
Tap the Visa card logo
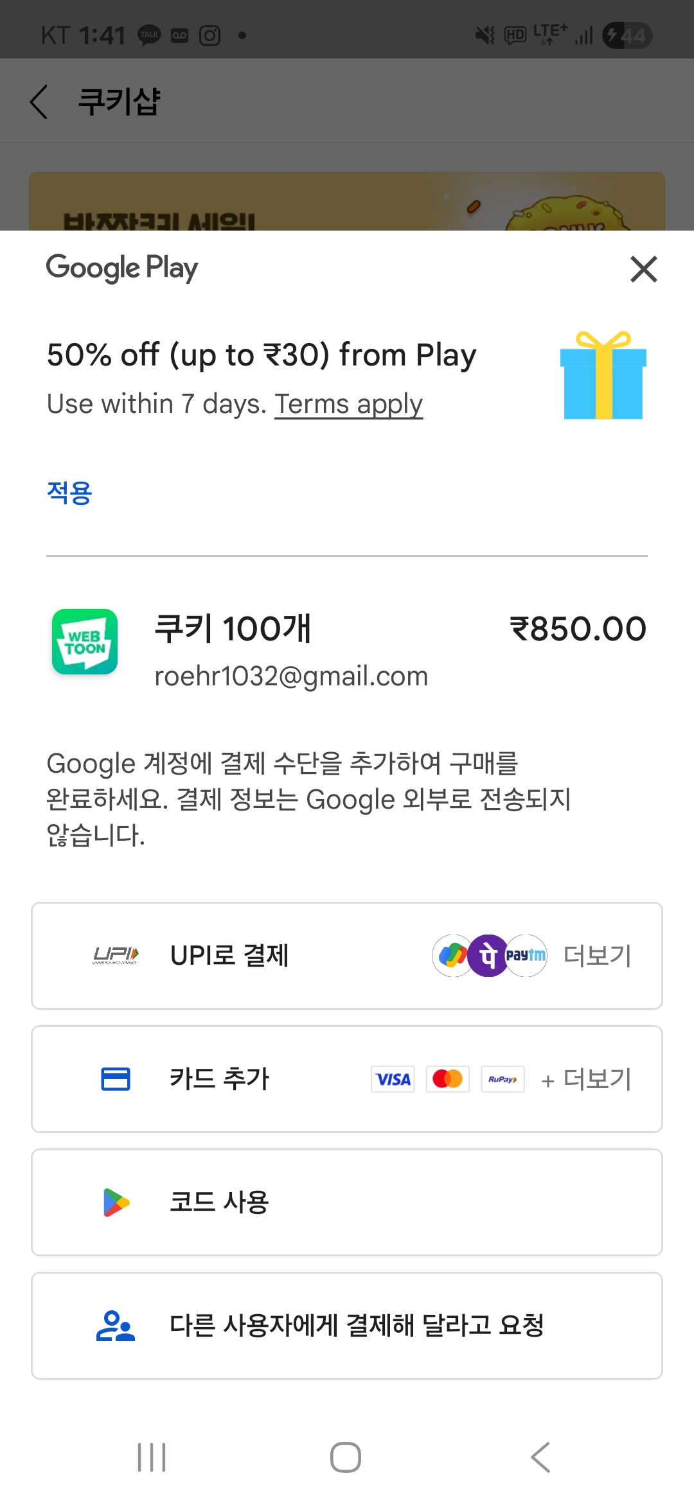click(393, 1079)
